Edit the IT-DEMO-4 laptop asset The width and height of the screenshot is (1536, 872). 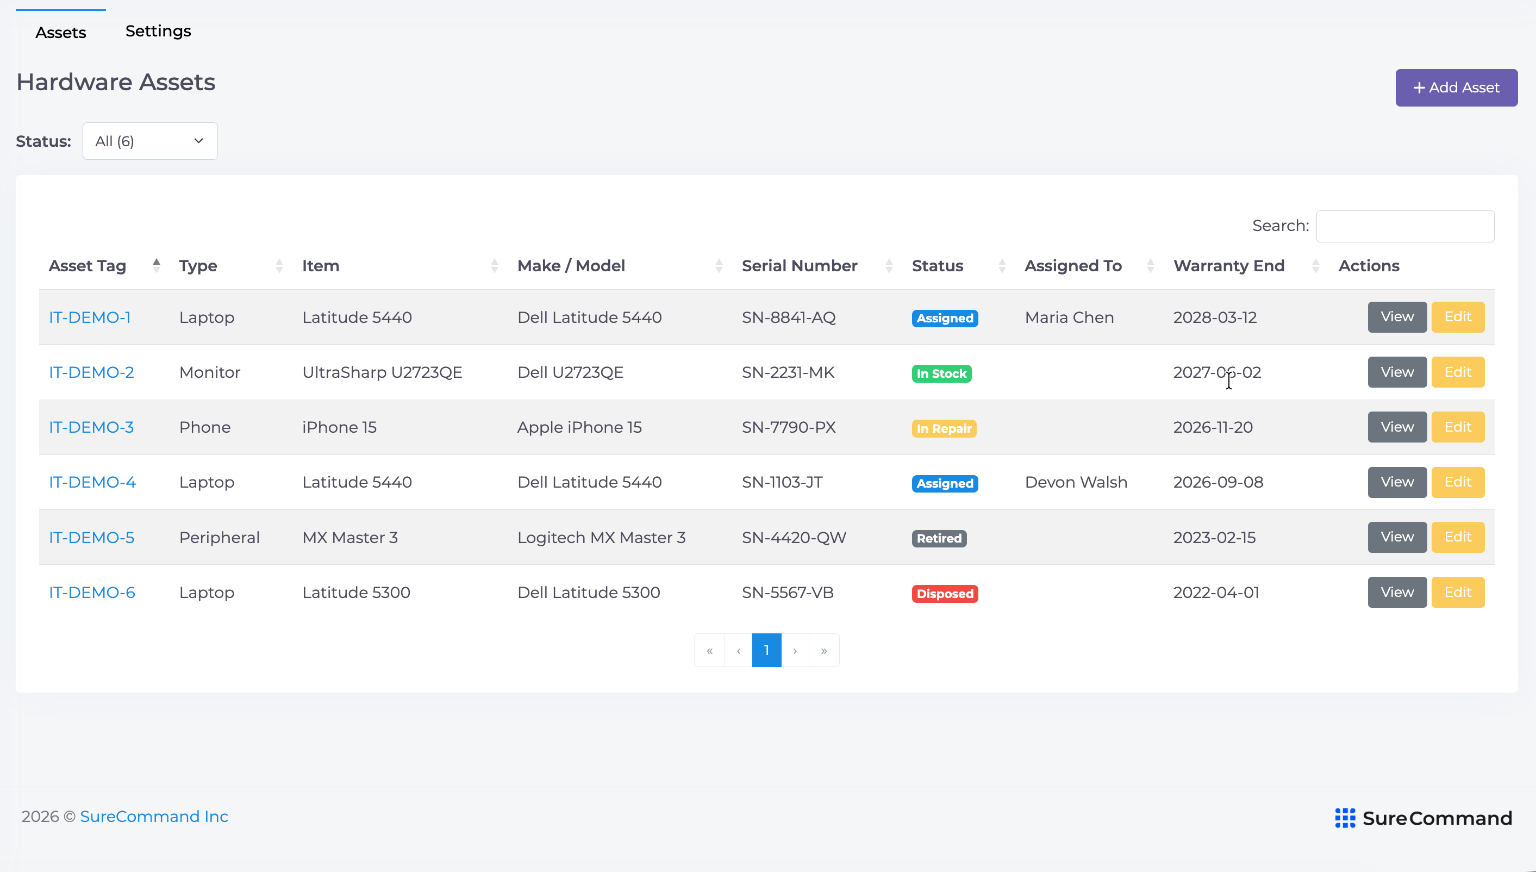pyautogui.click(x=1458, y=482)
